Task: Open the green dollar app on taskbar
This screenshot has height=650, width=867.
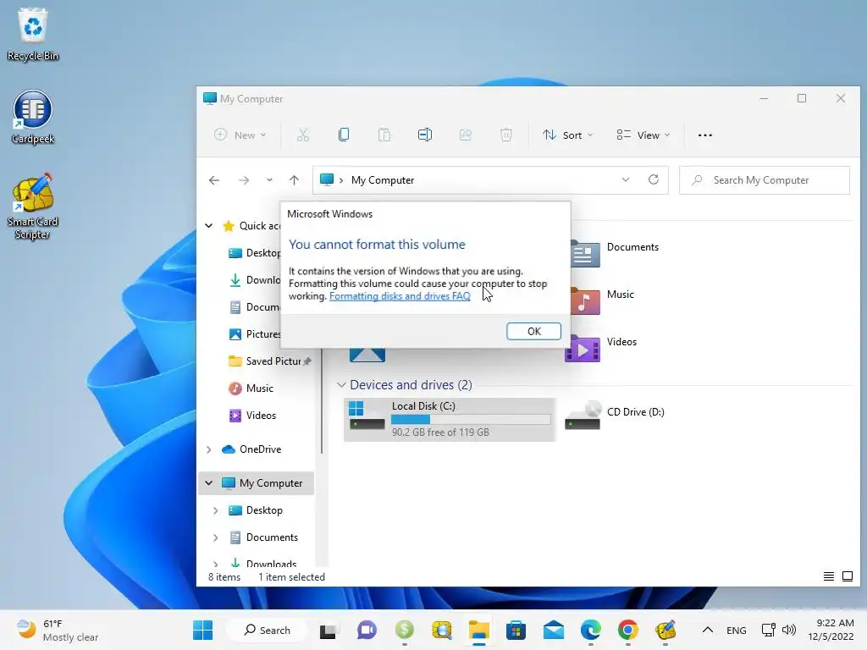Action: pos(404,630)
